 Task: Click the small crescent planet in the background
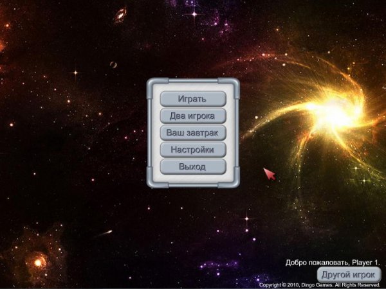tap(113, 65)
